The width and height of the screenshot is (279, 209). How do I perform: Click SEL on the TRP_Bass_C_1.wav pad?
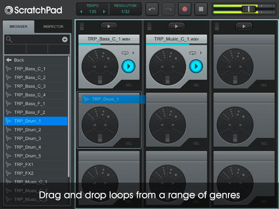tap(129, 85)
